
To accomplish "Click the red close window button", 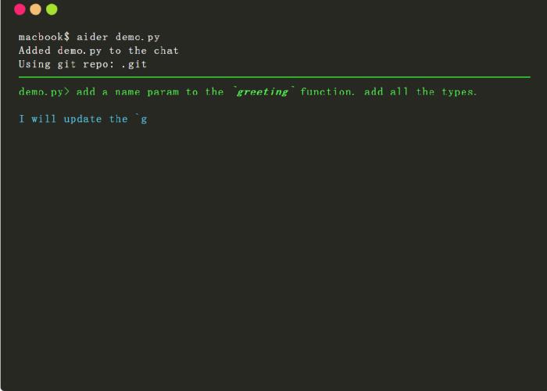I will (20, 9).
